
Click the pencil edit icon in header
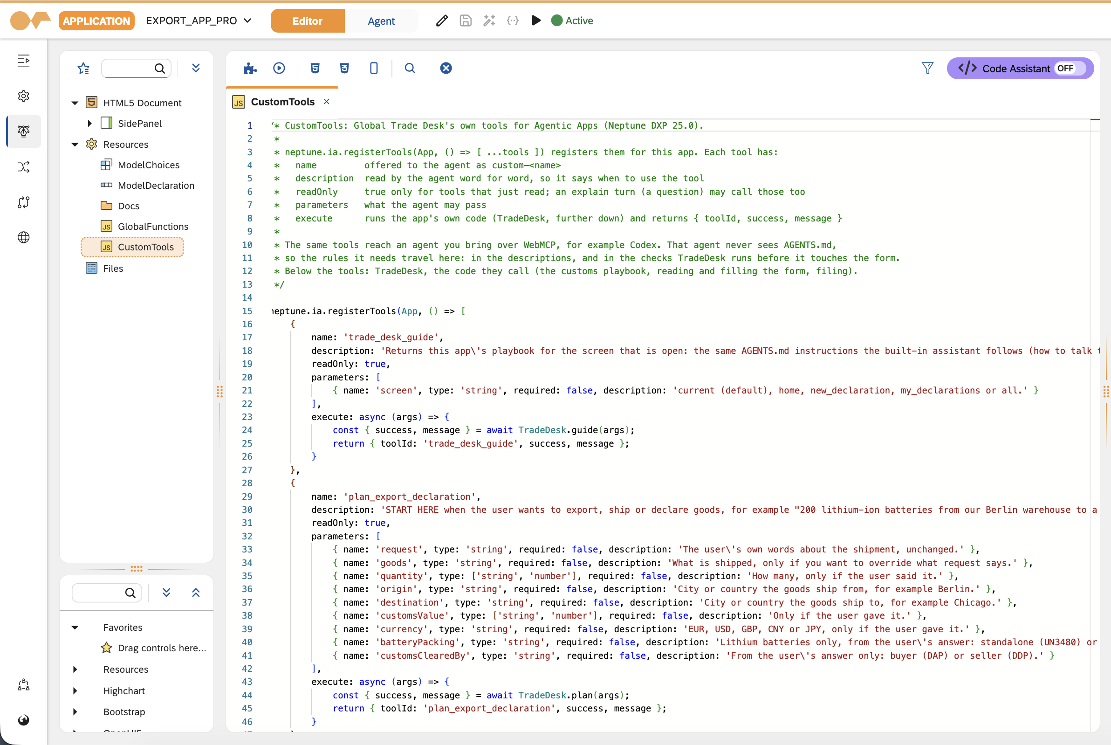[x=442, y=21]
